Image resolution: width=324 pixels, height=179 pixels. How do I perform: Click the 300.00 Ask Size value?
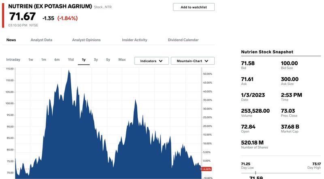290,79
